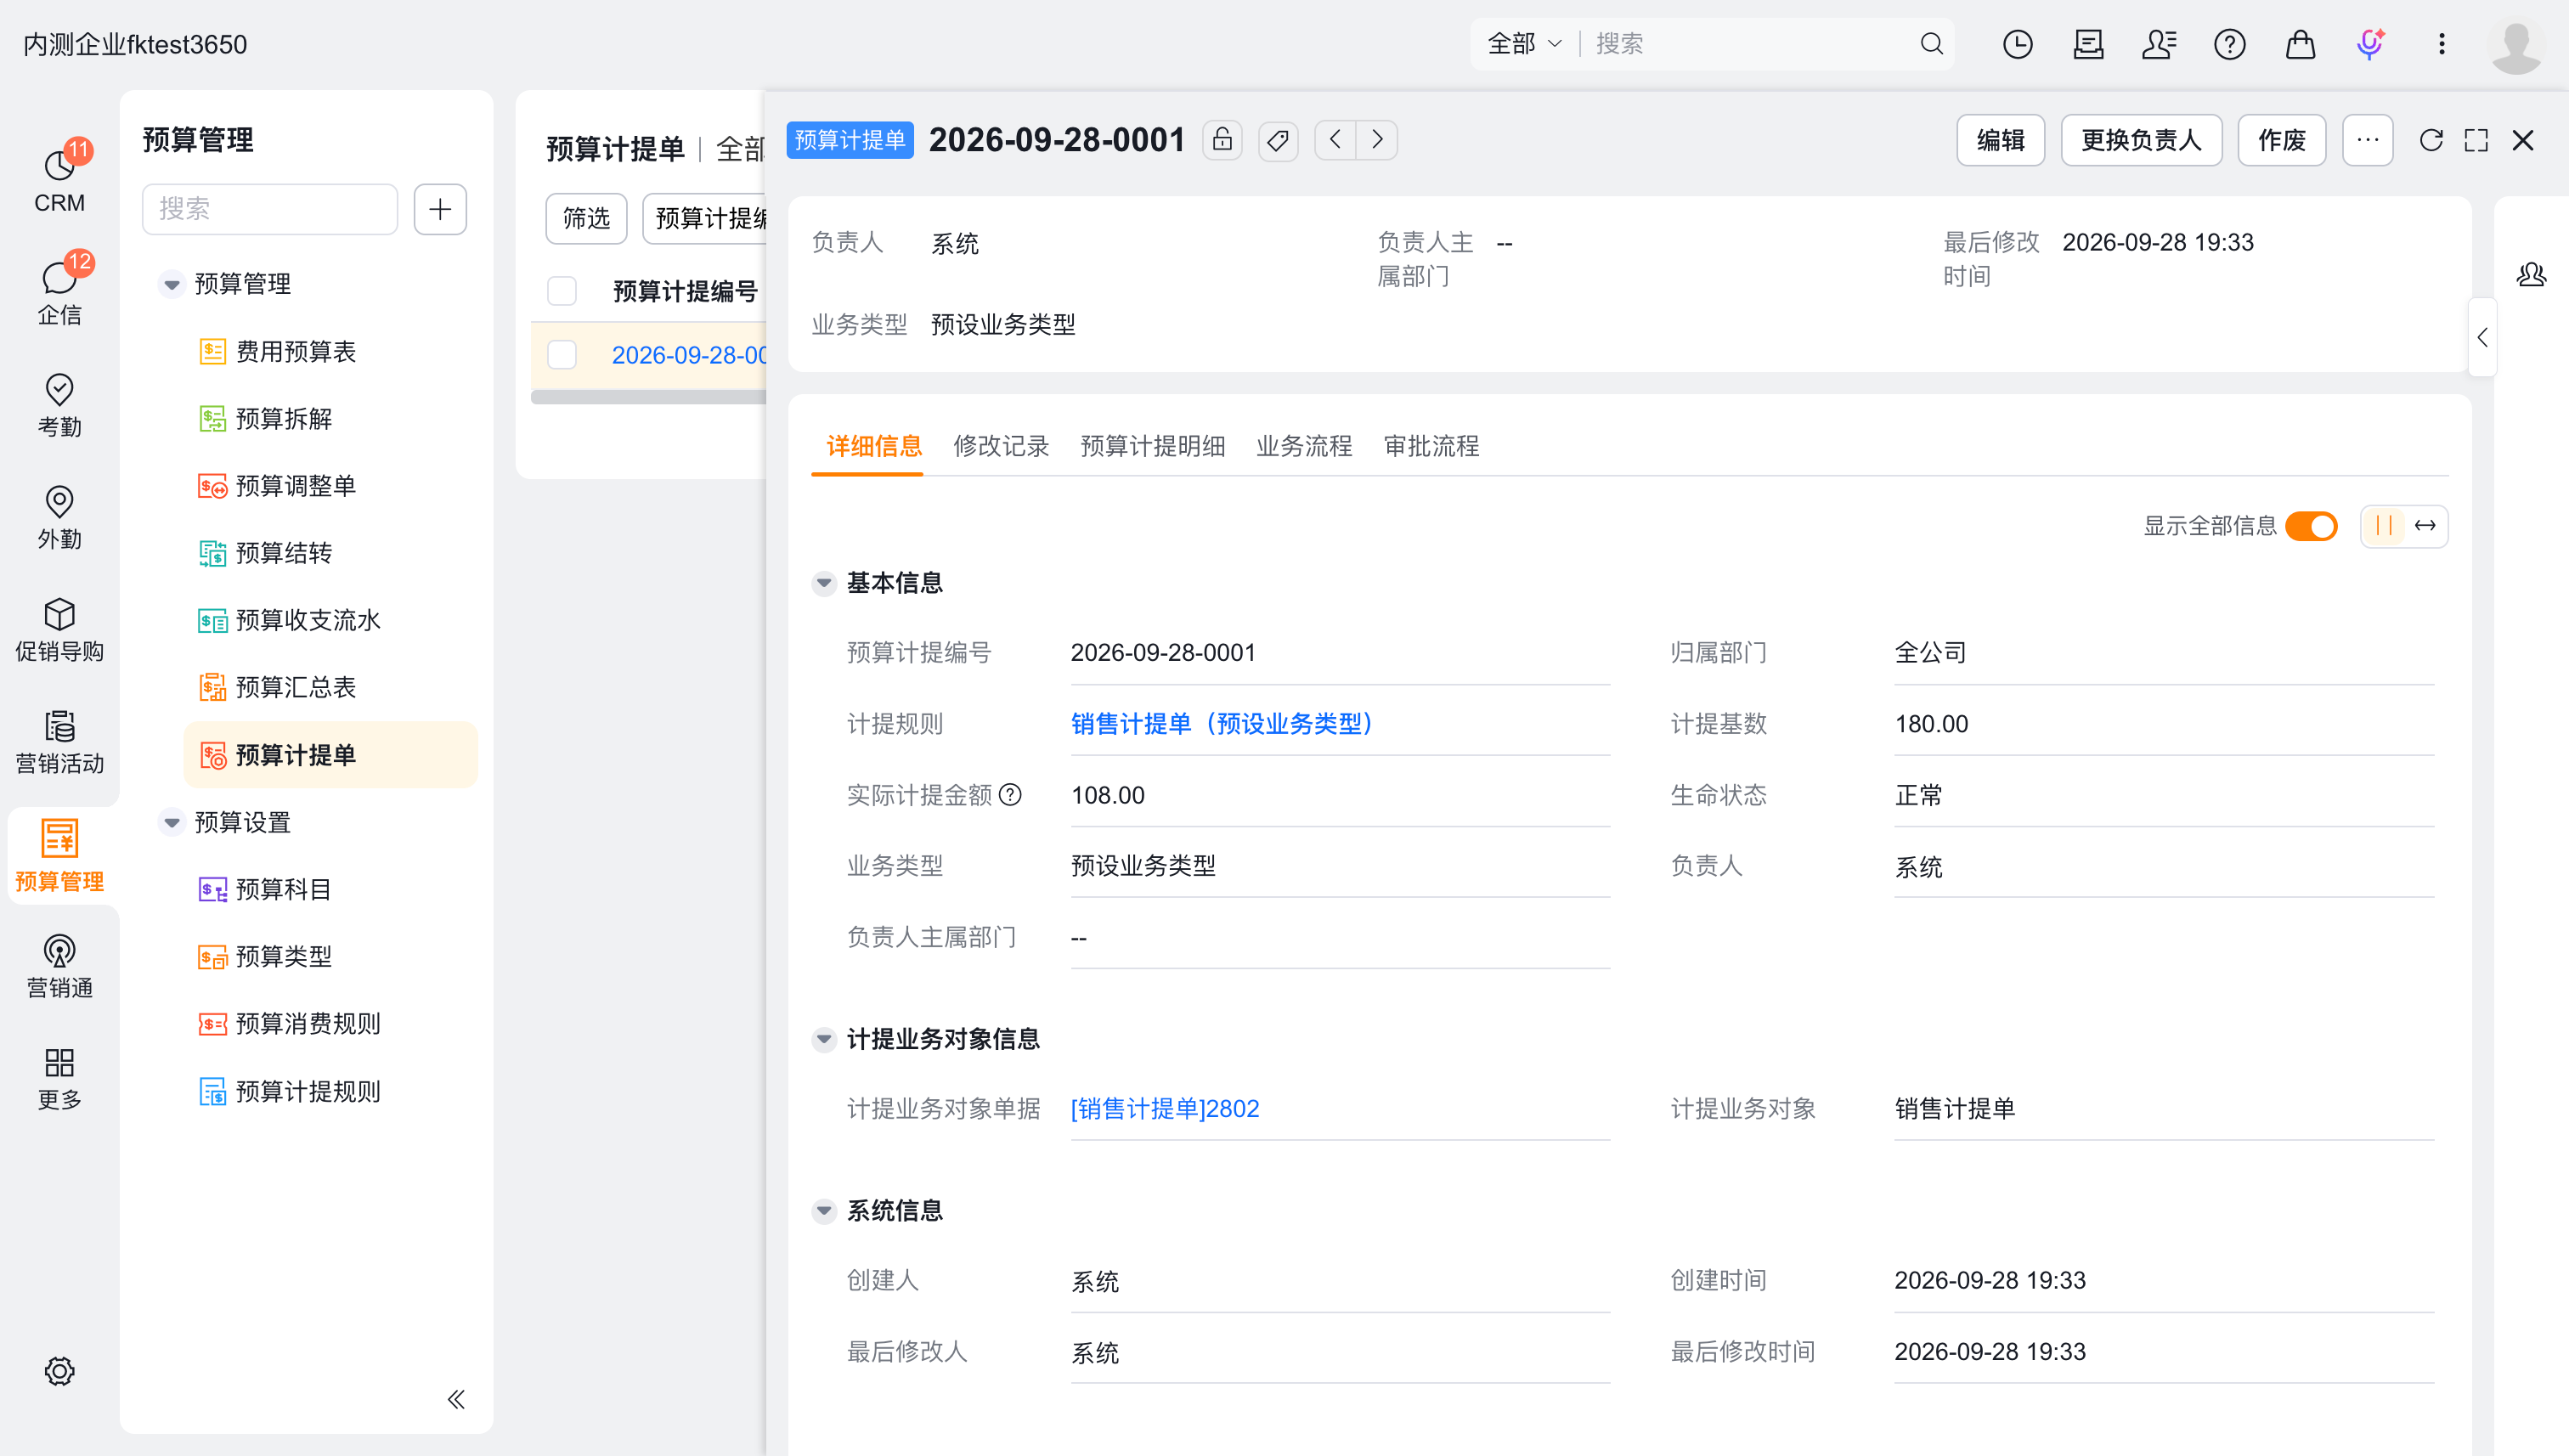Switch to the 审批流程 tab

(1431, 446)
